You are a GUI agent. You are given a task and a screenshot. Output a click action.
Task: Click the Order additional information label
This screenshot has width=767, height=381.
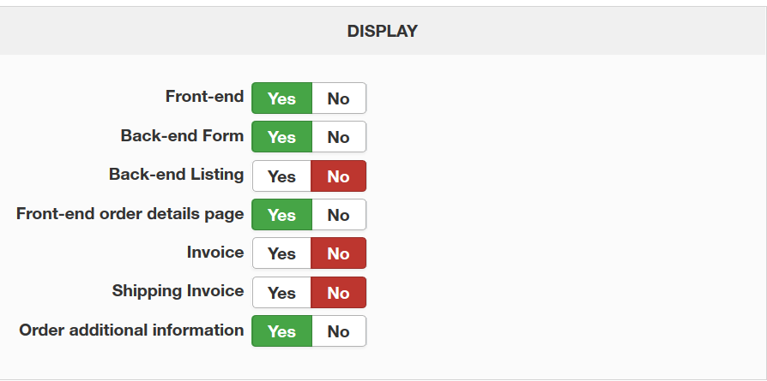131,330
